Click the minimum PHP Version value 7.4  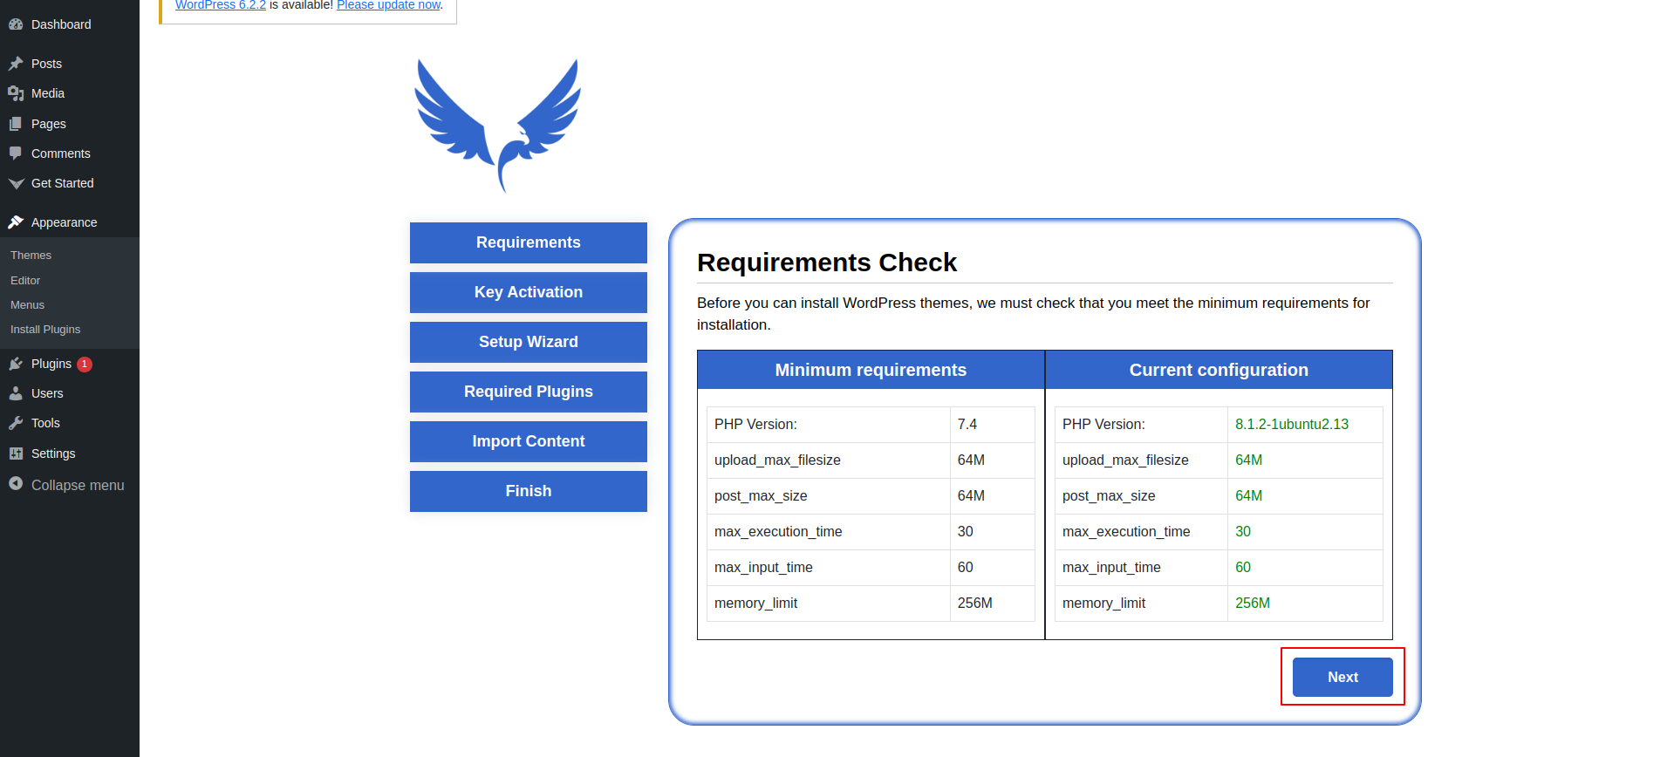coord(967,425)
